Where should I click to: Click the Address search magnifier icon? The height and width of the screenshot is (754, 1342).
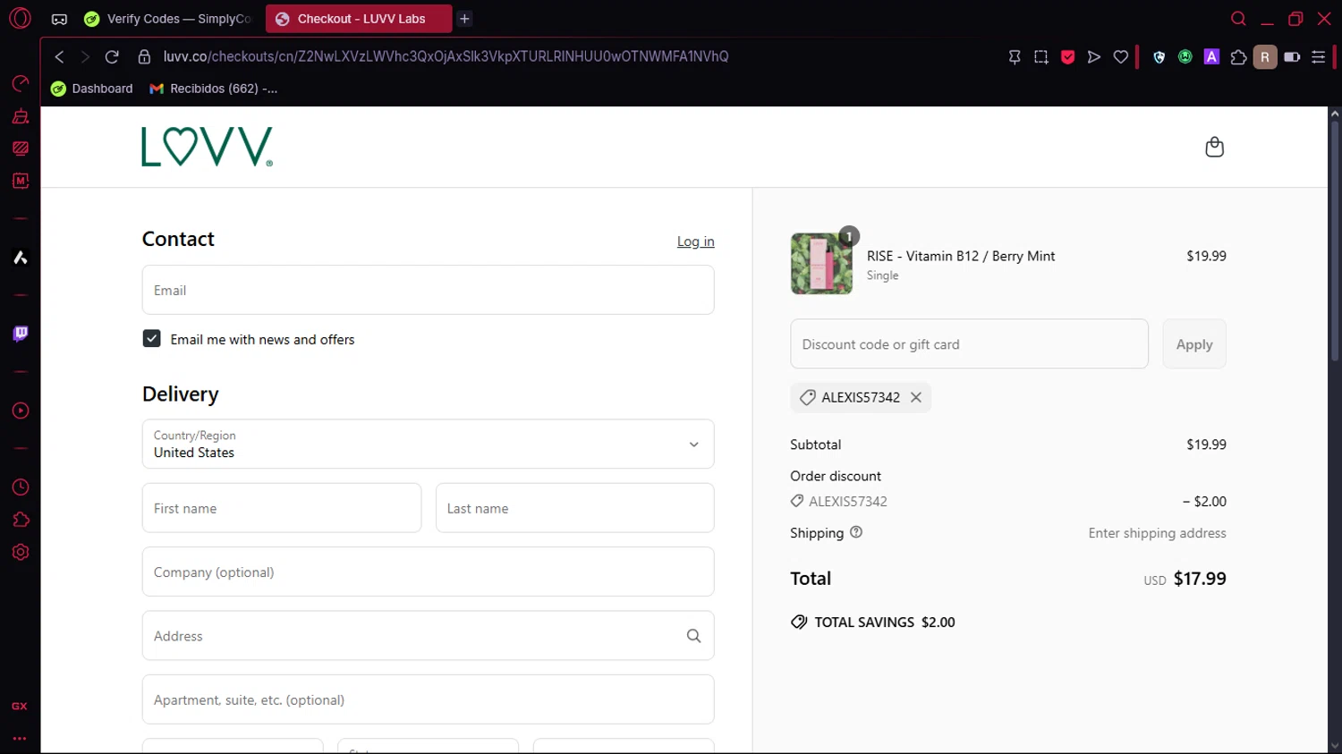(x=693, y=636)
